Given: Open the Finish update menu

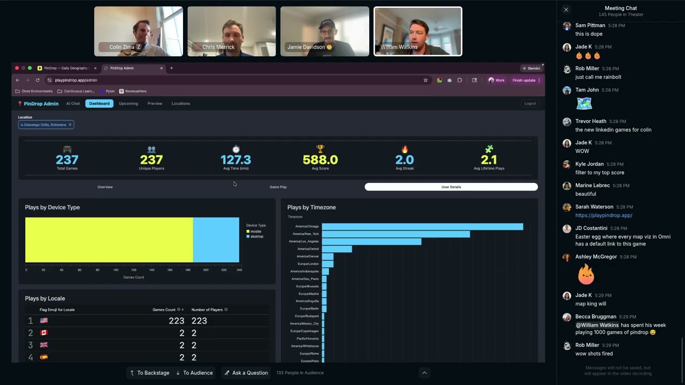Looking at the screenshot, I should tap(527, 80).
